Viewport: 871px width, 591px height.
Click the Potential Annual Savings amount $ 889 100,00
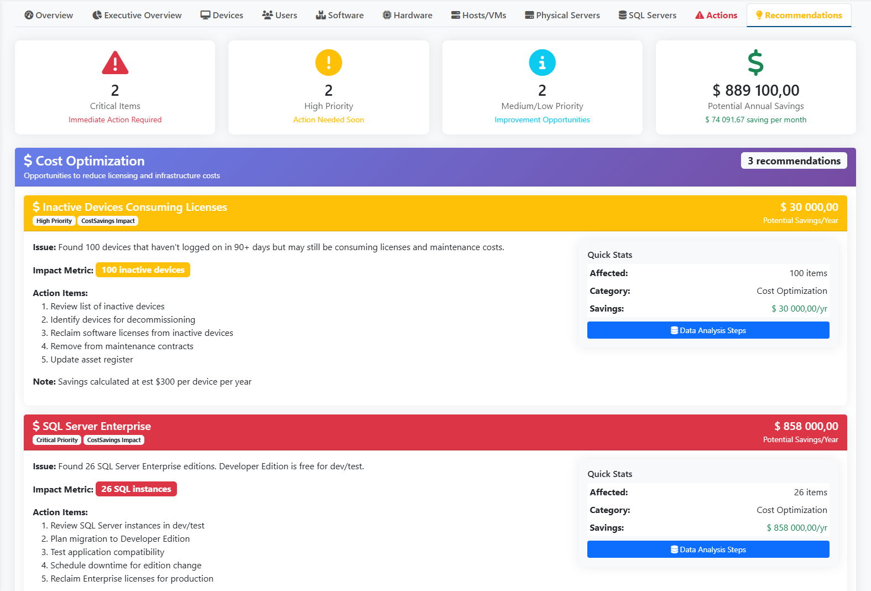[756, 90]
